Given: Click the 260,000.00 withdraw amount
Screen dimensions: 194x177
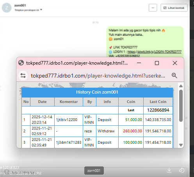Looking at the screenshot, I should click(132, 131).
